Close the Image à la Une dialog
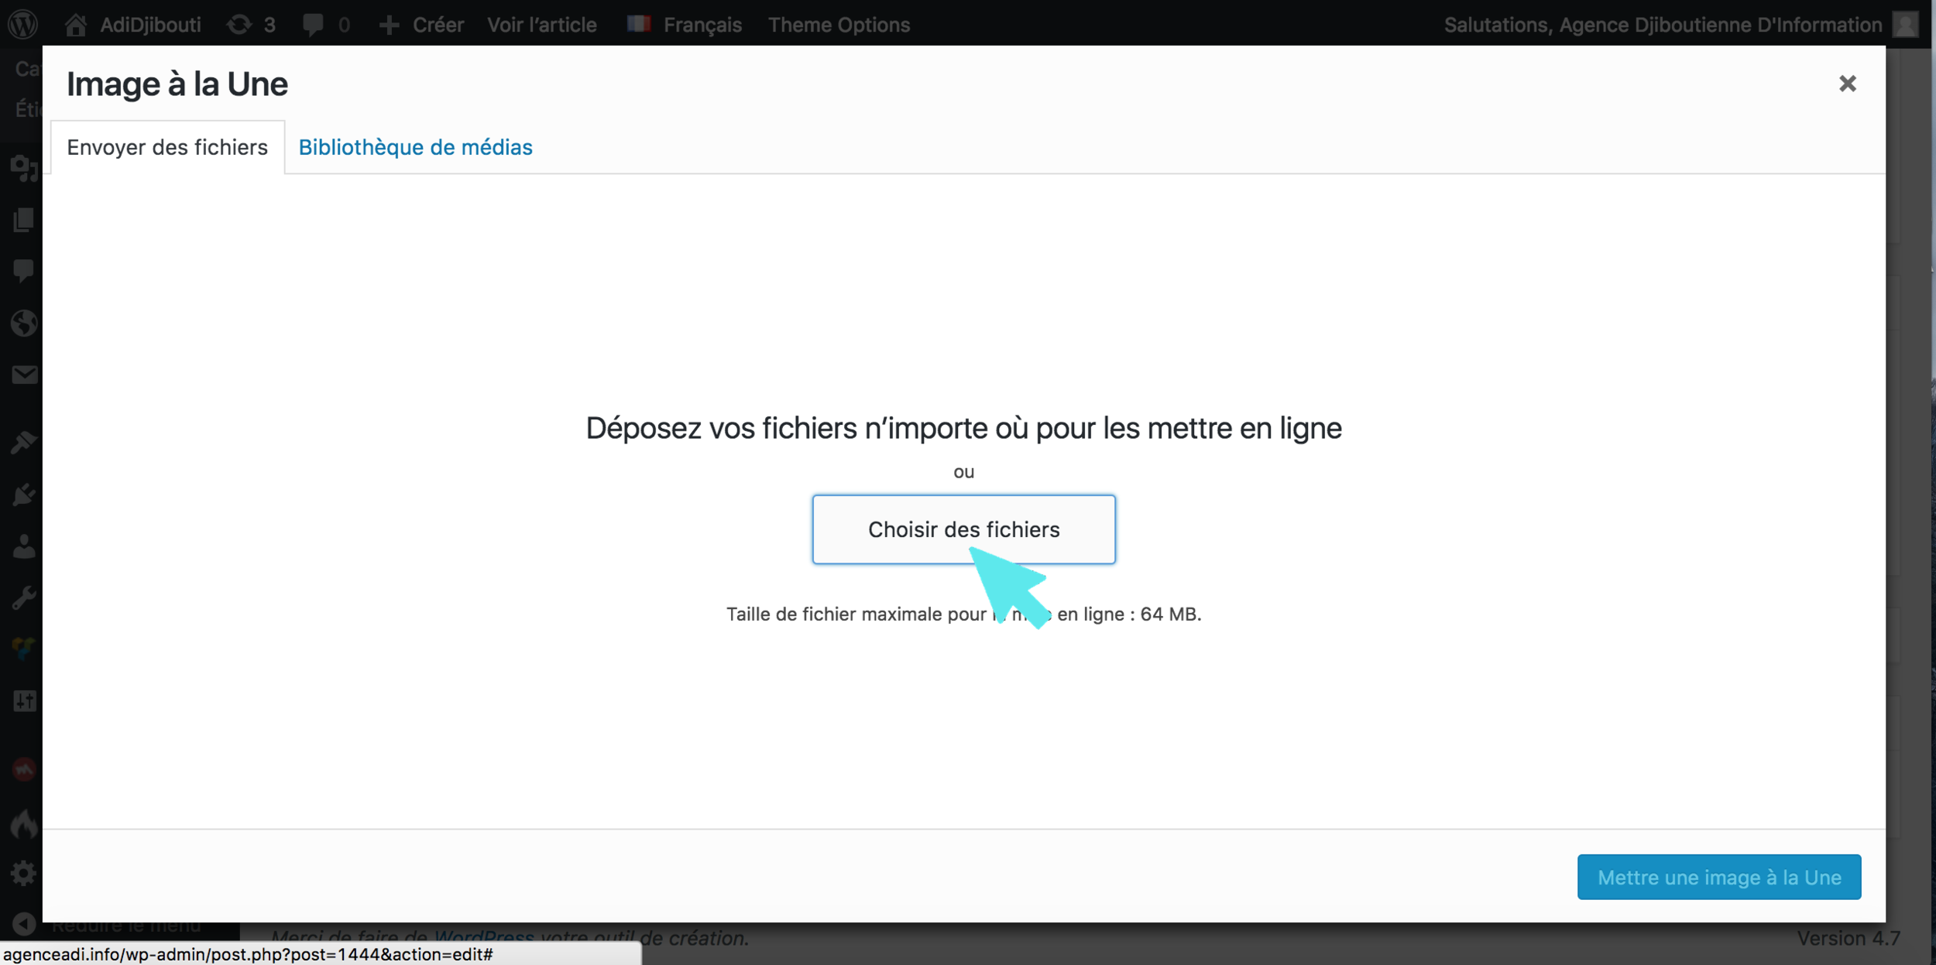 coord(1847,84)
